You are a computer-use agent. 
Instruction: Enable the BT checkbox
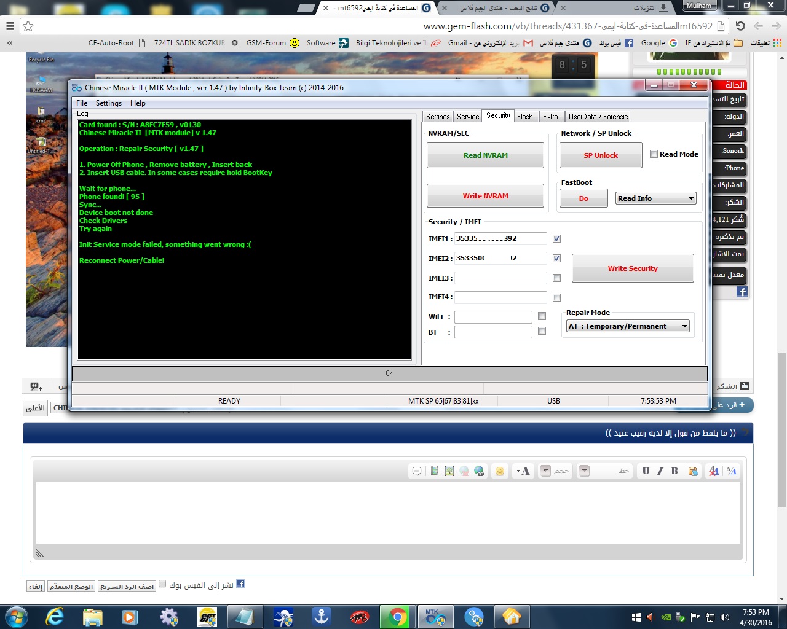coord(542,331)
